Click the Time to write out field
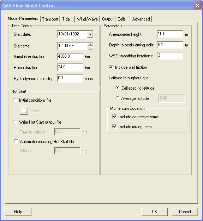 [67, 132]
